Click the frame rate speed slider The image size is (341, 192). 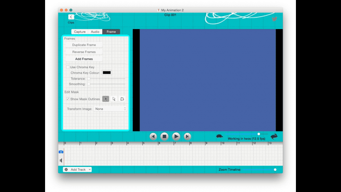coord(247,134)
